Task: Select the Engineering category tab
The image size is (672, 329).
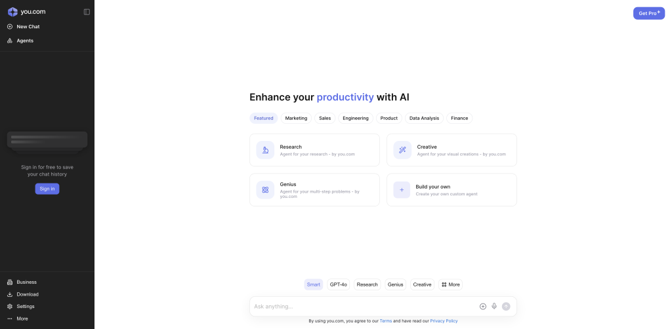Action: point(356,118)
